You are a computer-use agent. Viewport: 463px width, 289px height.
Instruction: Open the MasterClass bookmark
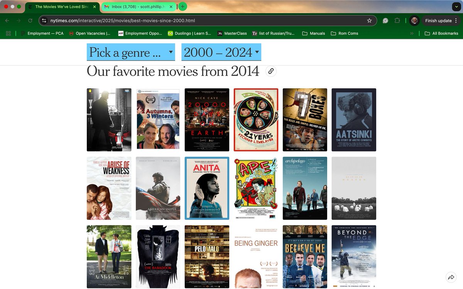232,34
